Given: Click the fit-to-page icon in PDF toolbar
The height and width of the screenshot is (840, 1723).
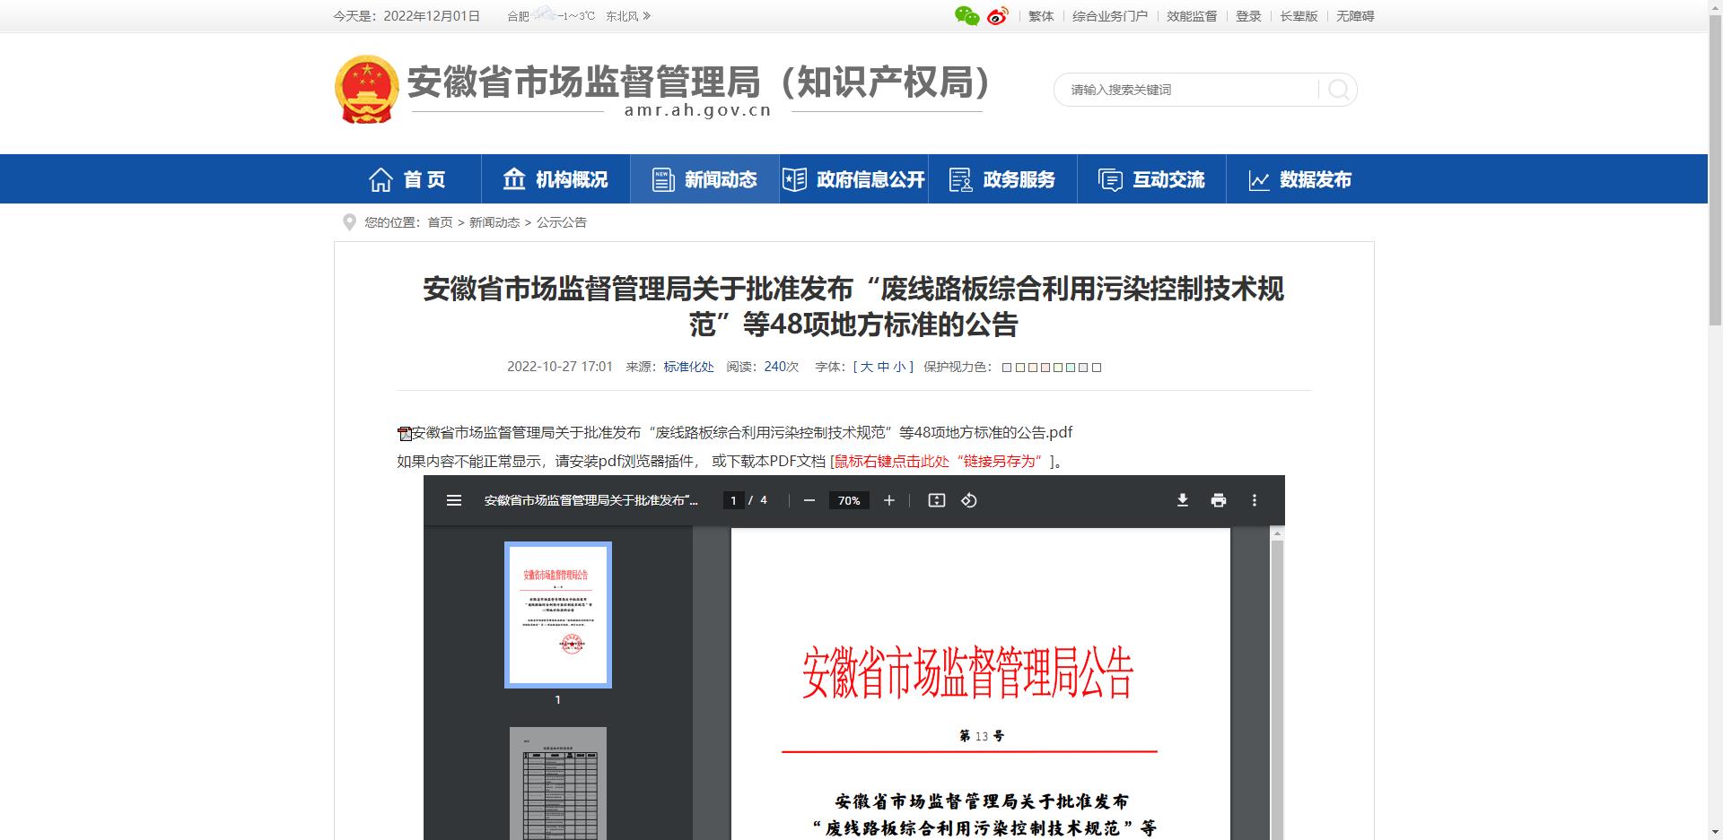Looking at the screenshot, I should pyautogui.click(x=937, y=500).
